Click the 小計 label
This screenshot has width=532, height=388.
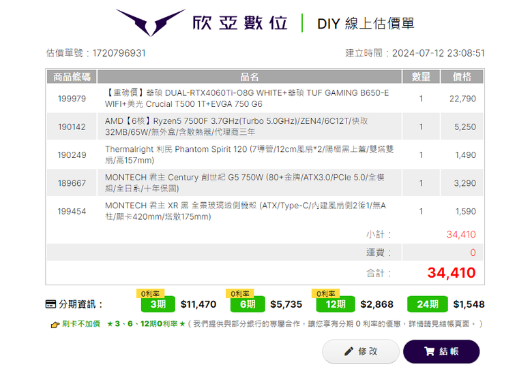(x=379, y=234)
